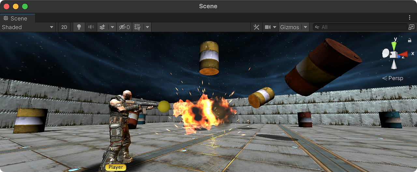Select the armored soldier character
This screenshot has height=172, width=417.
tap(120, 127)
